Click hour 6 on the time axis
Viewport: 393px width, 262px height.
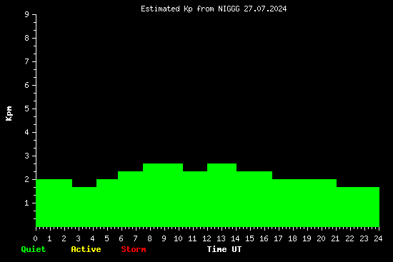[x=121, y=238]
